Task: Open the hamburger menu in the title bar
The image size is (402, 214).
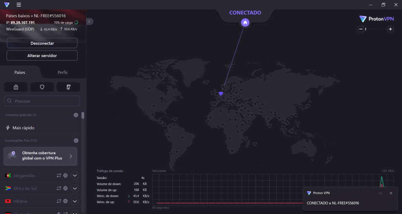Action: pyautogui.click(x=19, y=5)
